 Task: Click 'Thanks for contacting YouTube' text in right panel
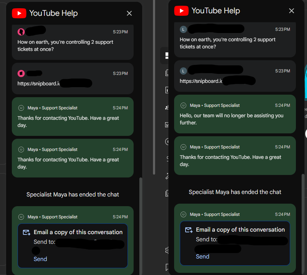230,161
